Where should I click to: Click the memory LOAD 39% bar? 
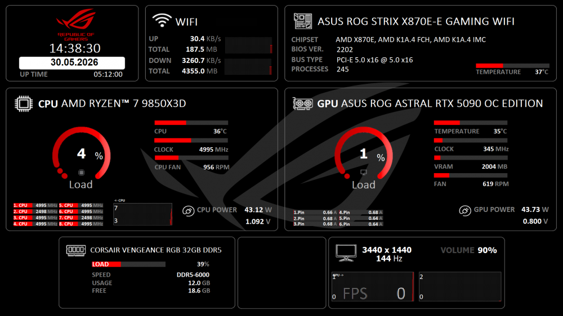click(128, 264)
